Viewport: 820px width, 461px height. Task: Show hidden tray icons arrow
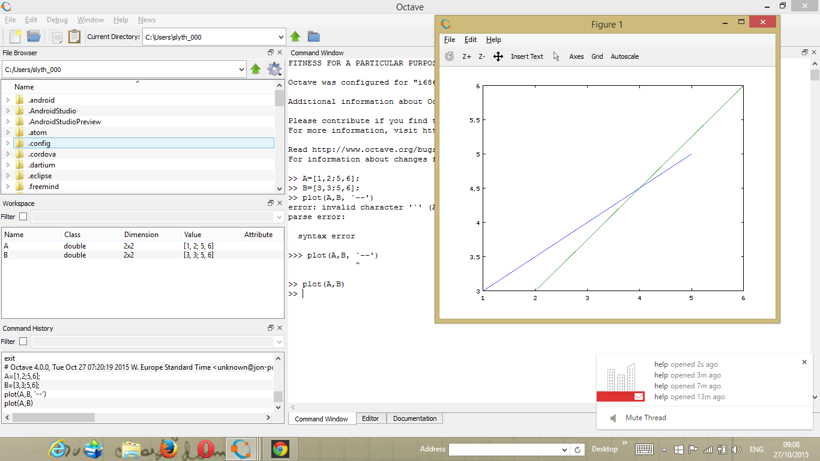(x=664, y=450)
